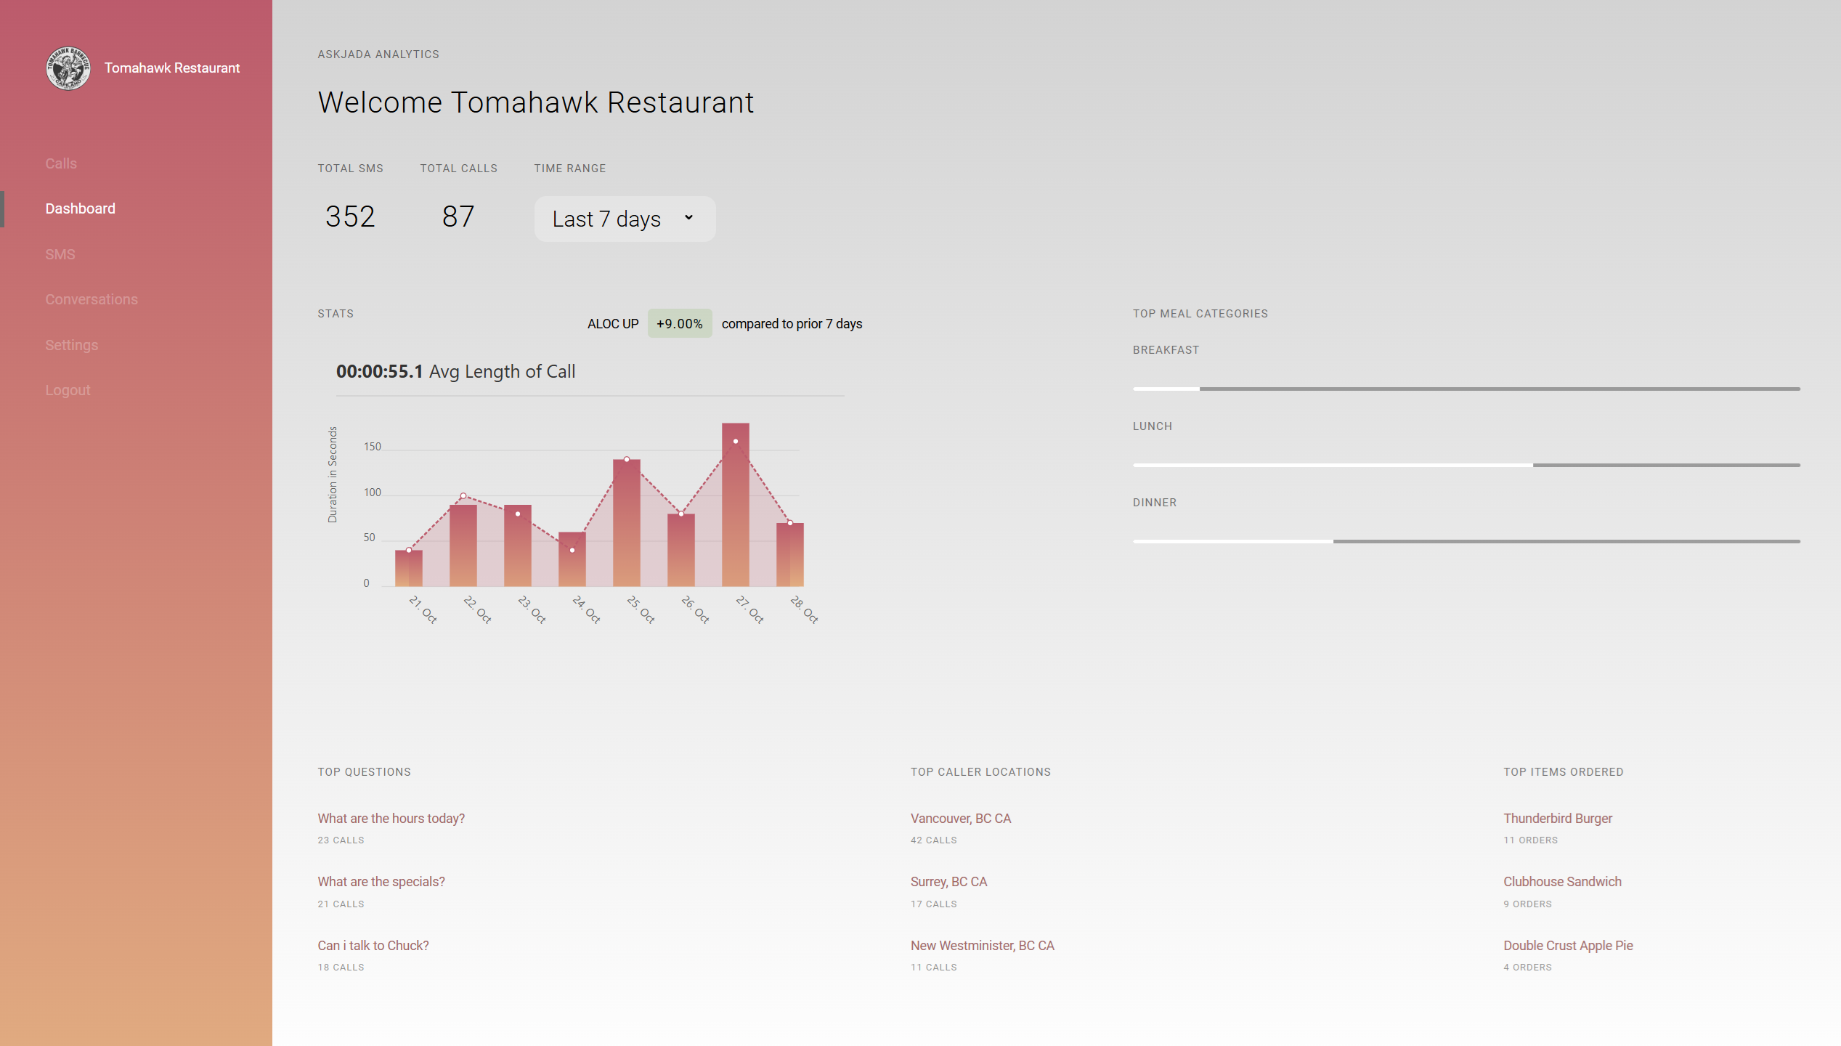This screenshot has height=1046, width=1841.
Task: Open the Double Crust Apple Pie item
Action: click(x=1568, y=945)
